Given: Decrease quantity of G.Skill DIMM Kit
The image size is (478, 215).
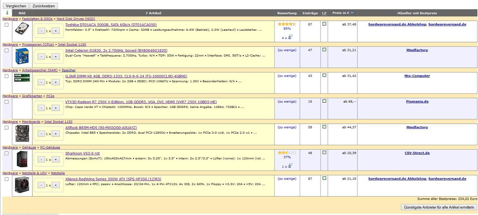Looking at the screenshot, I should click(x=41, y=82).
